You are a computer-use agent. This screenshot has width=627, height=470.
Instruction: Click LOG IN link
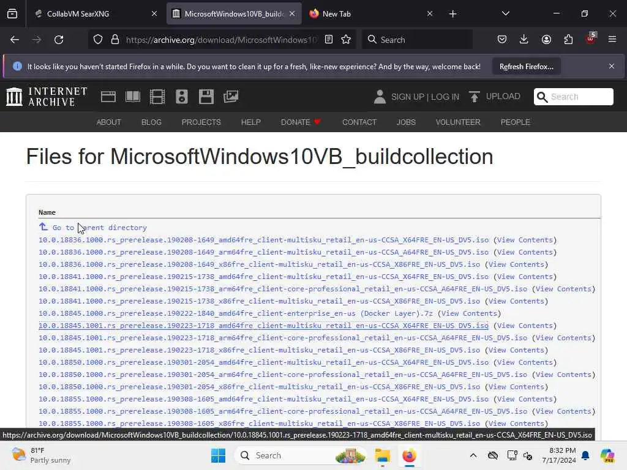click(445, 97)
